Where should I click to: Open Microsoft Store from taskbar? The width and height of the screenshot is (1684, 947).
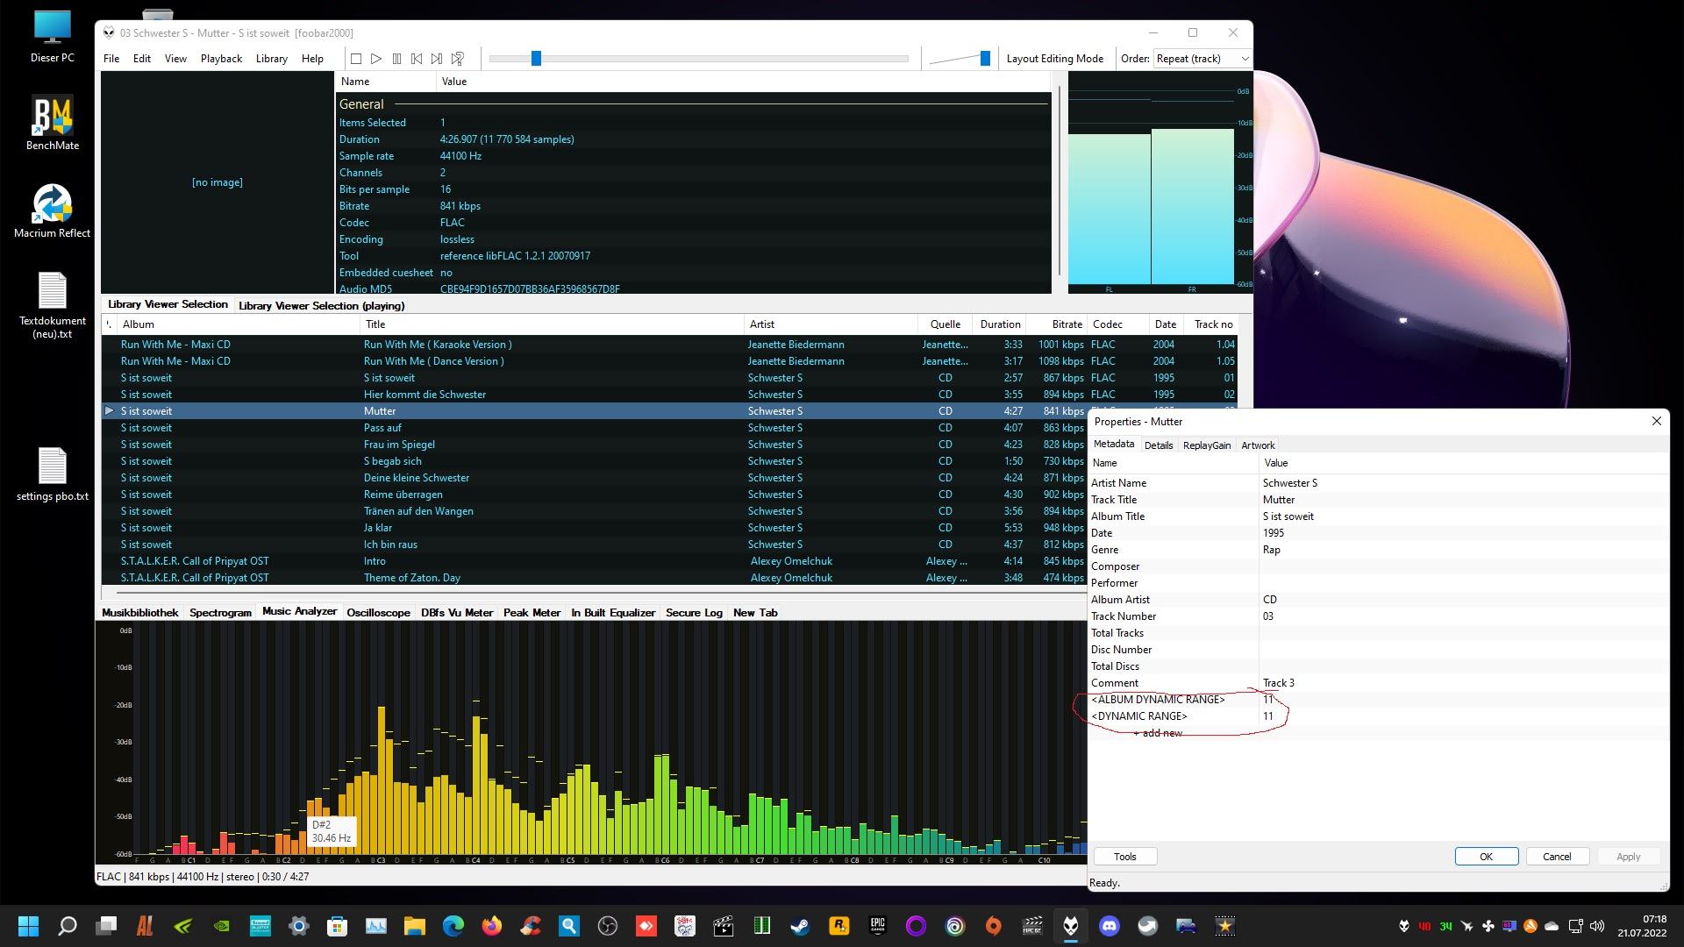337,926
